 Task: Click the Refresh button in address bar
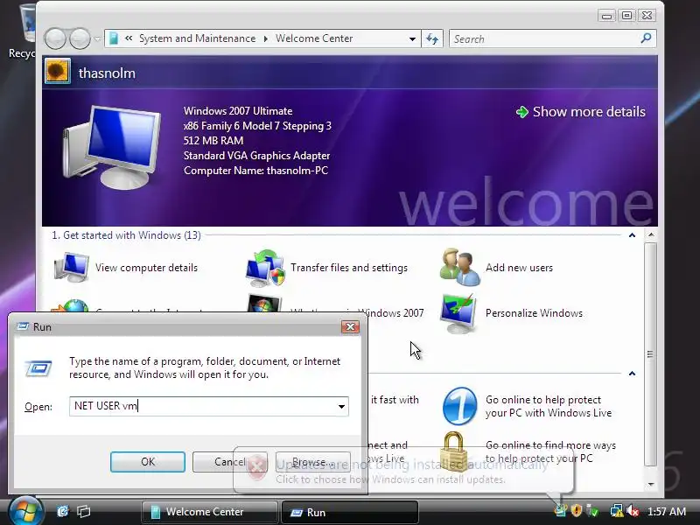432,38
